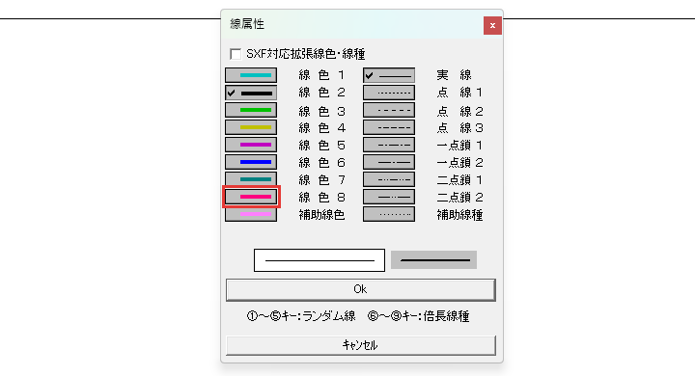Screen dimensions: 695x376
Task: Pick the 二点鎖 1 double-chain line button
Action: (389, 179)
